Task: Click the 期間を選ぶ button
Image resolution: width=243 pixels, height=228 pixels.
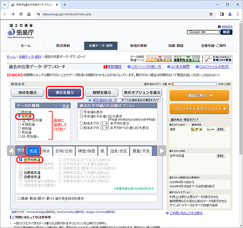Action: coord(102,92)
